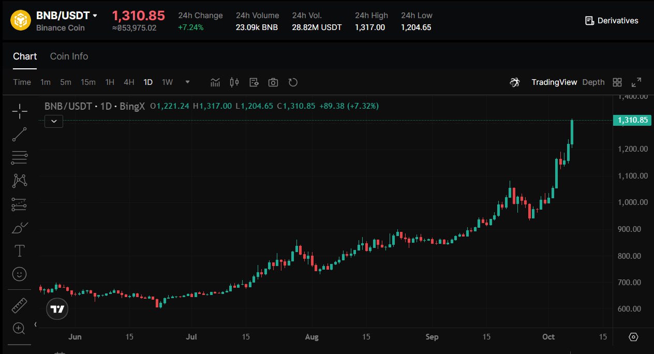Switch chart view to Depth

pyautogui.click(x=593, y=82)
